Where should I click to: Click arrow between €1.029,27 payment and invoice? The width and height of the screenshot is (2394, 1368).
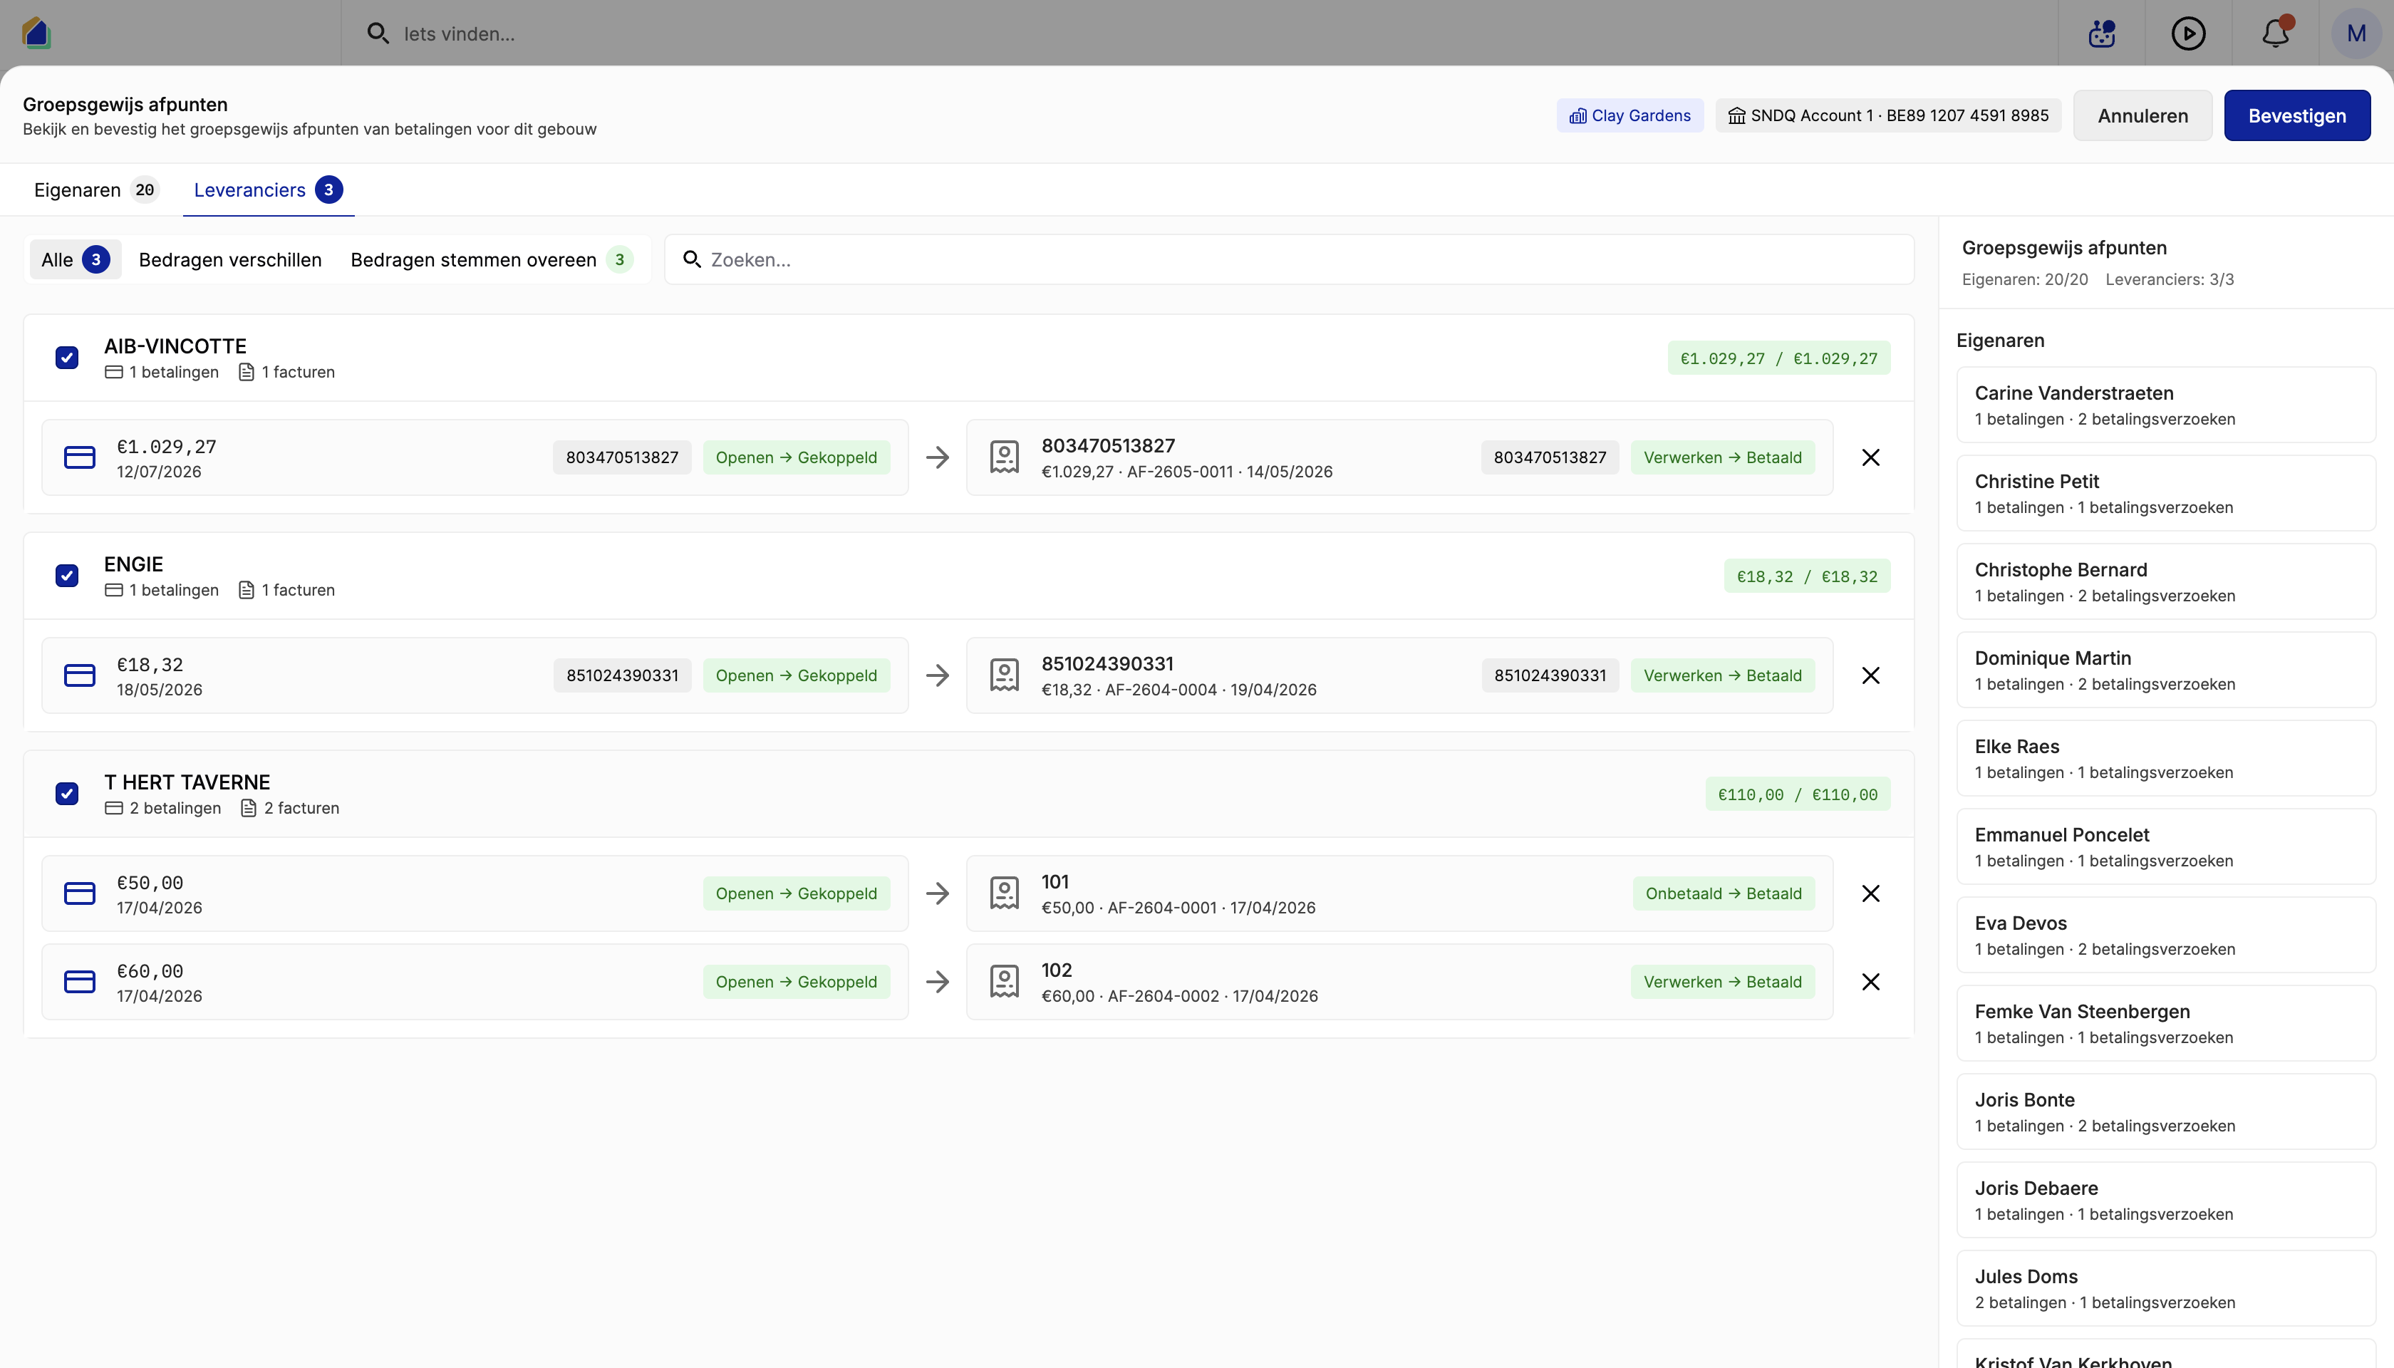938,457
